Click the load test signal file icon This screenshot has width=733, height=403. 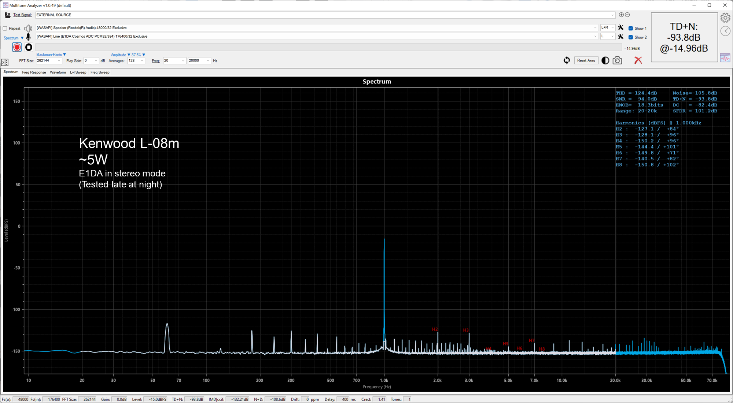(7, 15)
